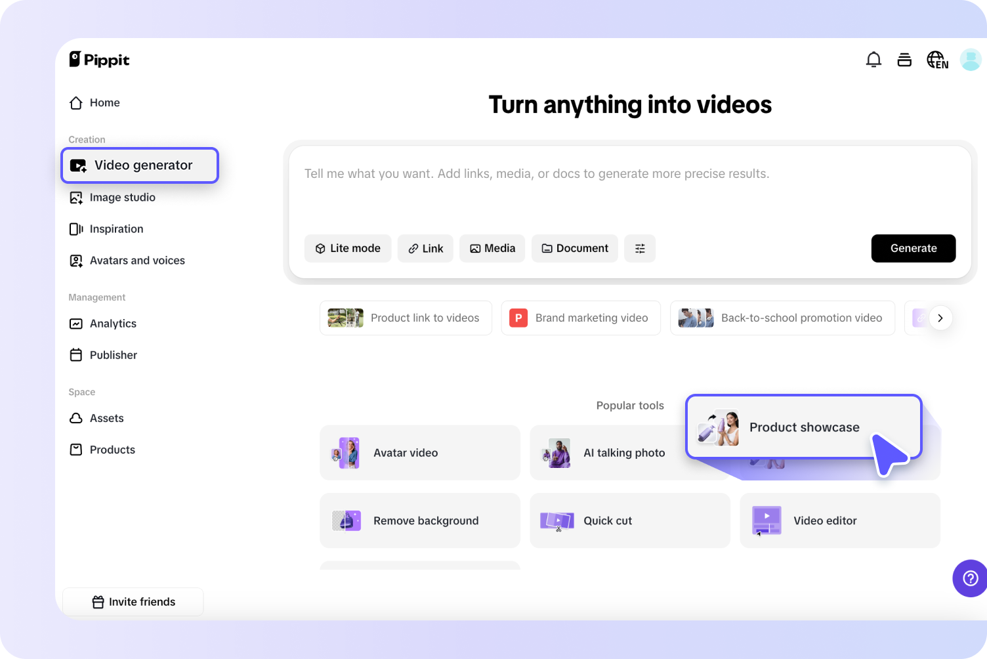Attach media using the Media button
This screenshot has height=659, width=987.
tap(492, 248)
